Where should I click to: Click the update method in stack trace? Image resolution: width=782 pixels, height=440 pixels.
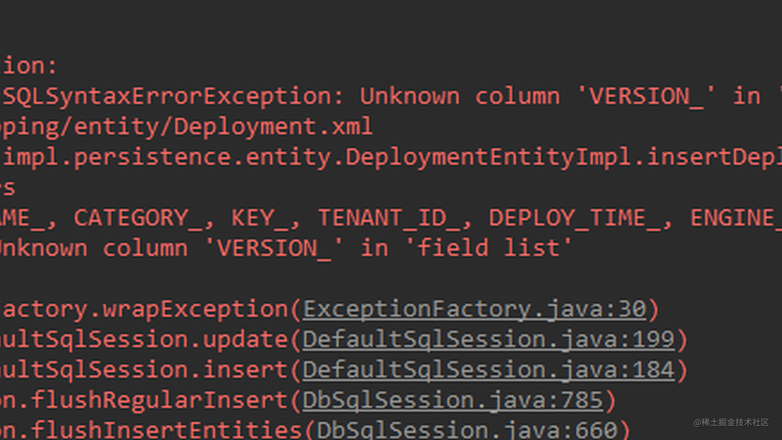click(x=245, y=339)
